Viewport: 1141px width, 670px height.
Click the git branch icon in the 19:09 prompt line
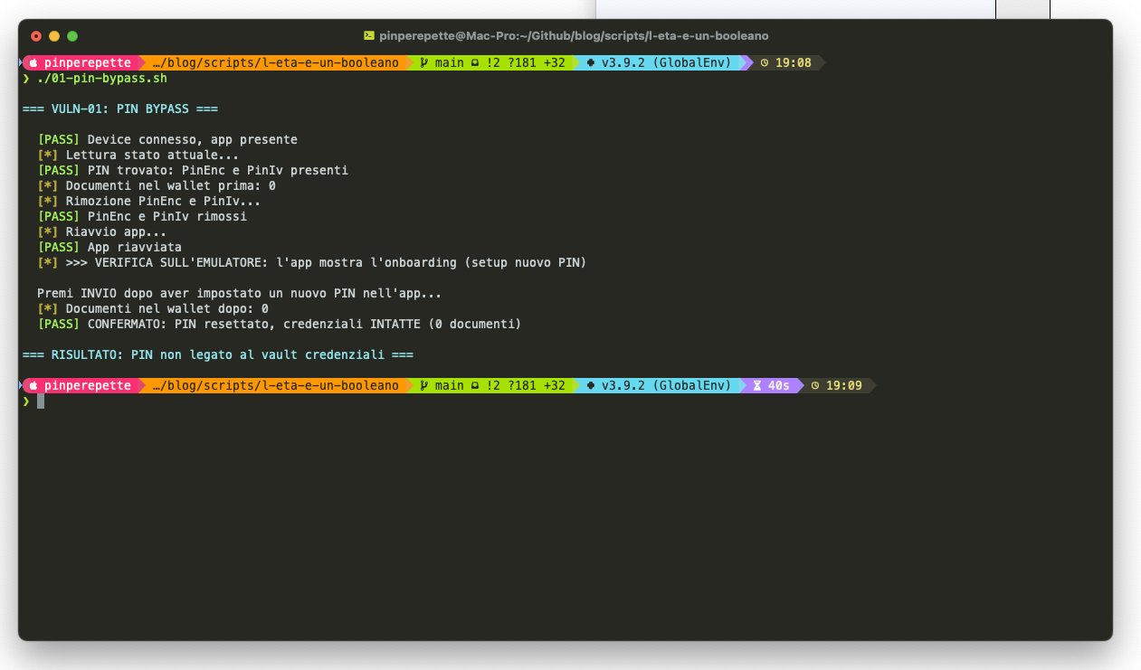(423, 386)
